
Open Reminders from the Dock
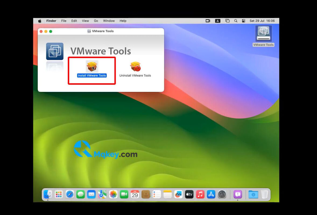point(157,194)
